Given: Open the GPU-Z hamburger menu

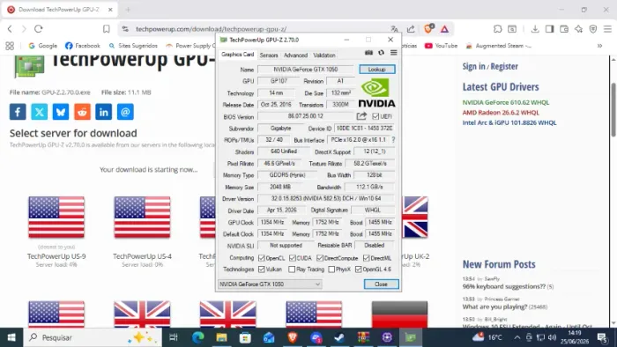Looking at the screenshot, I should pyautogui.click(x=393, y=53).
